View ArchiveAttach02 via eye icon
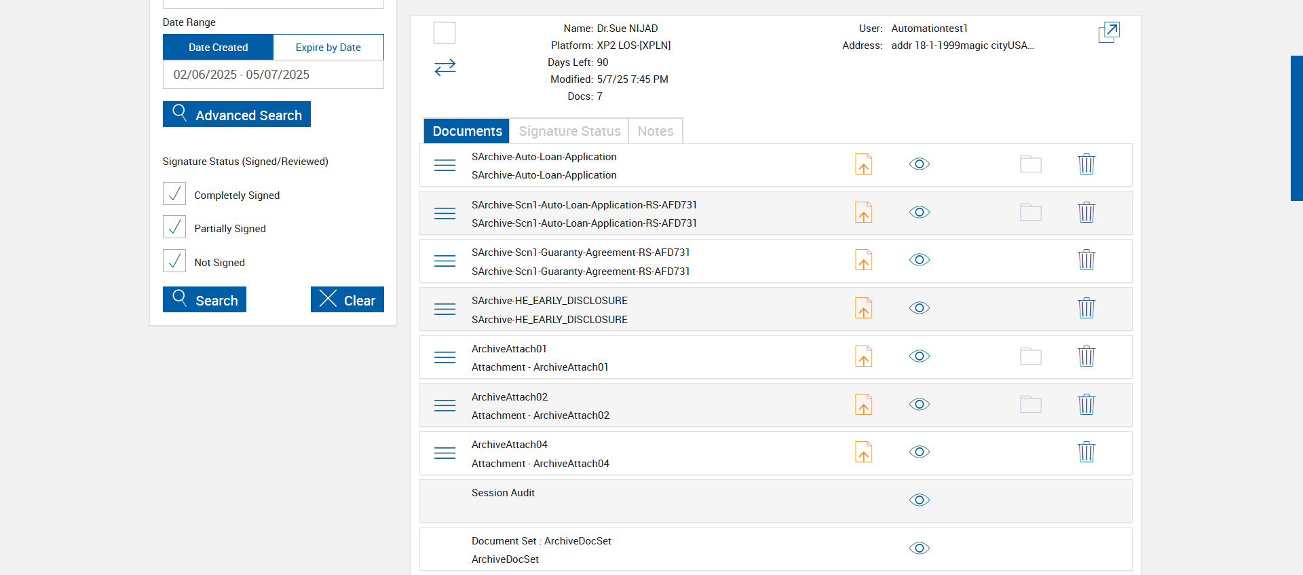 click(x=920, y=405)
